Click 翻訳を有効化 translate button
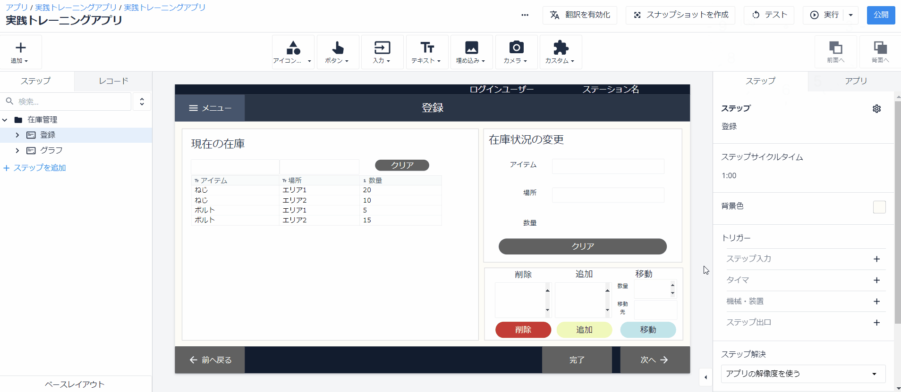This screenshot has height=392, width=901. pos(580,15)
